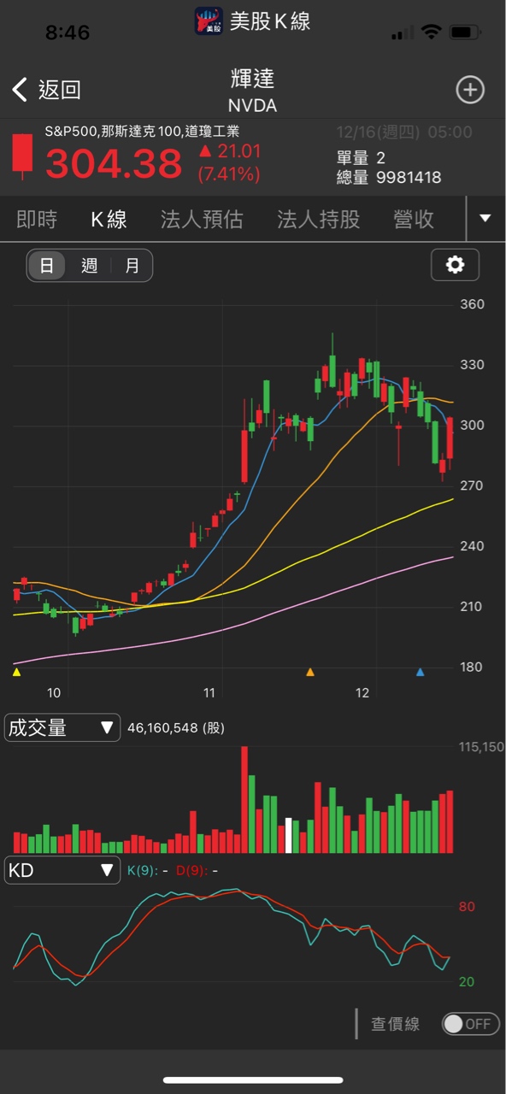Tap the NVDA ticker symbol
The width and height of the screenshot is (506, 1094).
252,107
